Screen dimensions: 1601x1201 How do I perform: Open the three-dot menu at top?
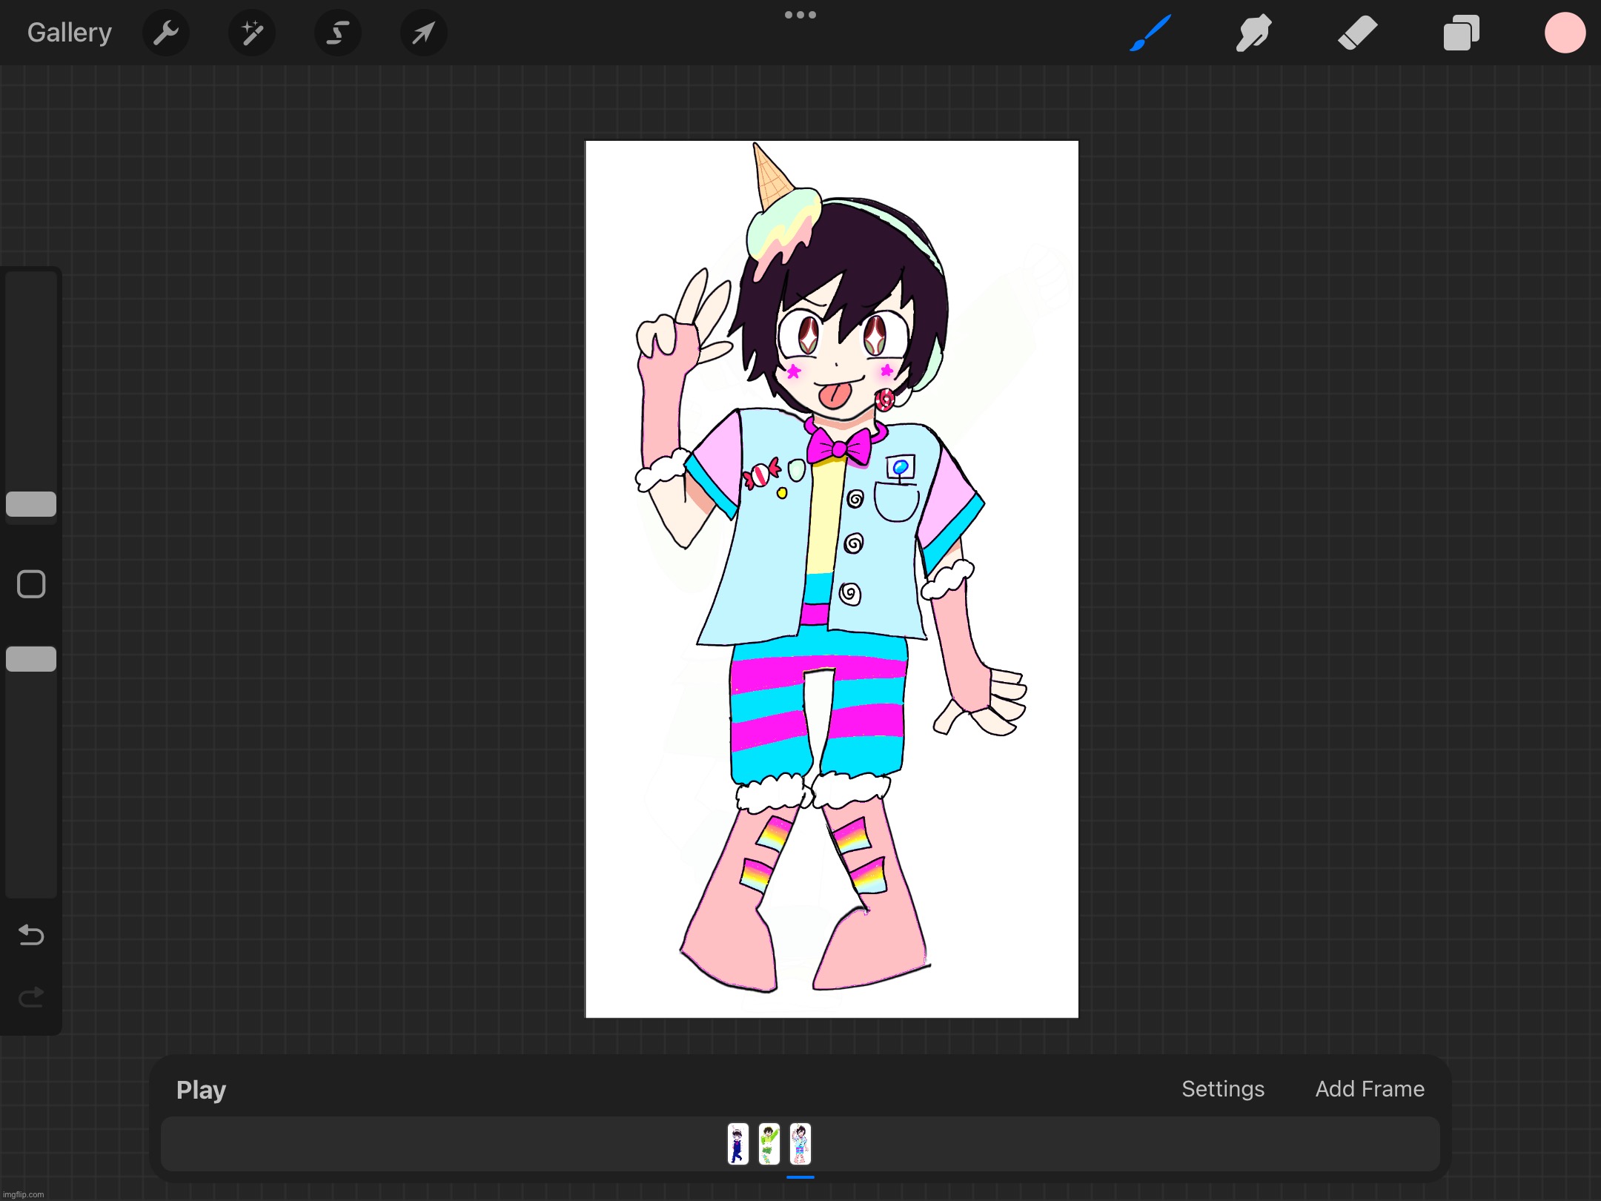[x=800, y=15]
